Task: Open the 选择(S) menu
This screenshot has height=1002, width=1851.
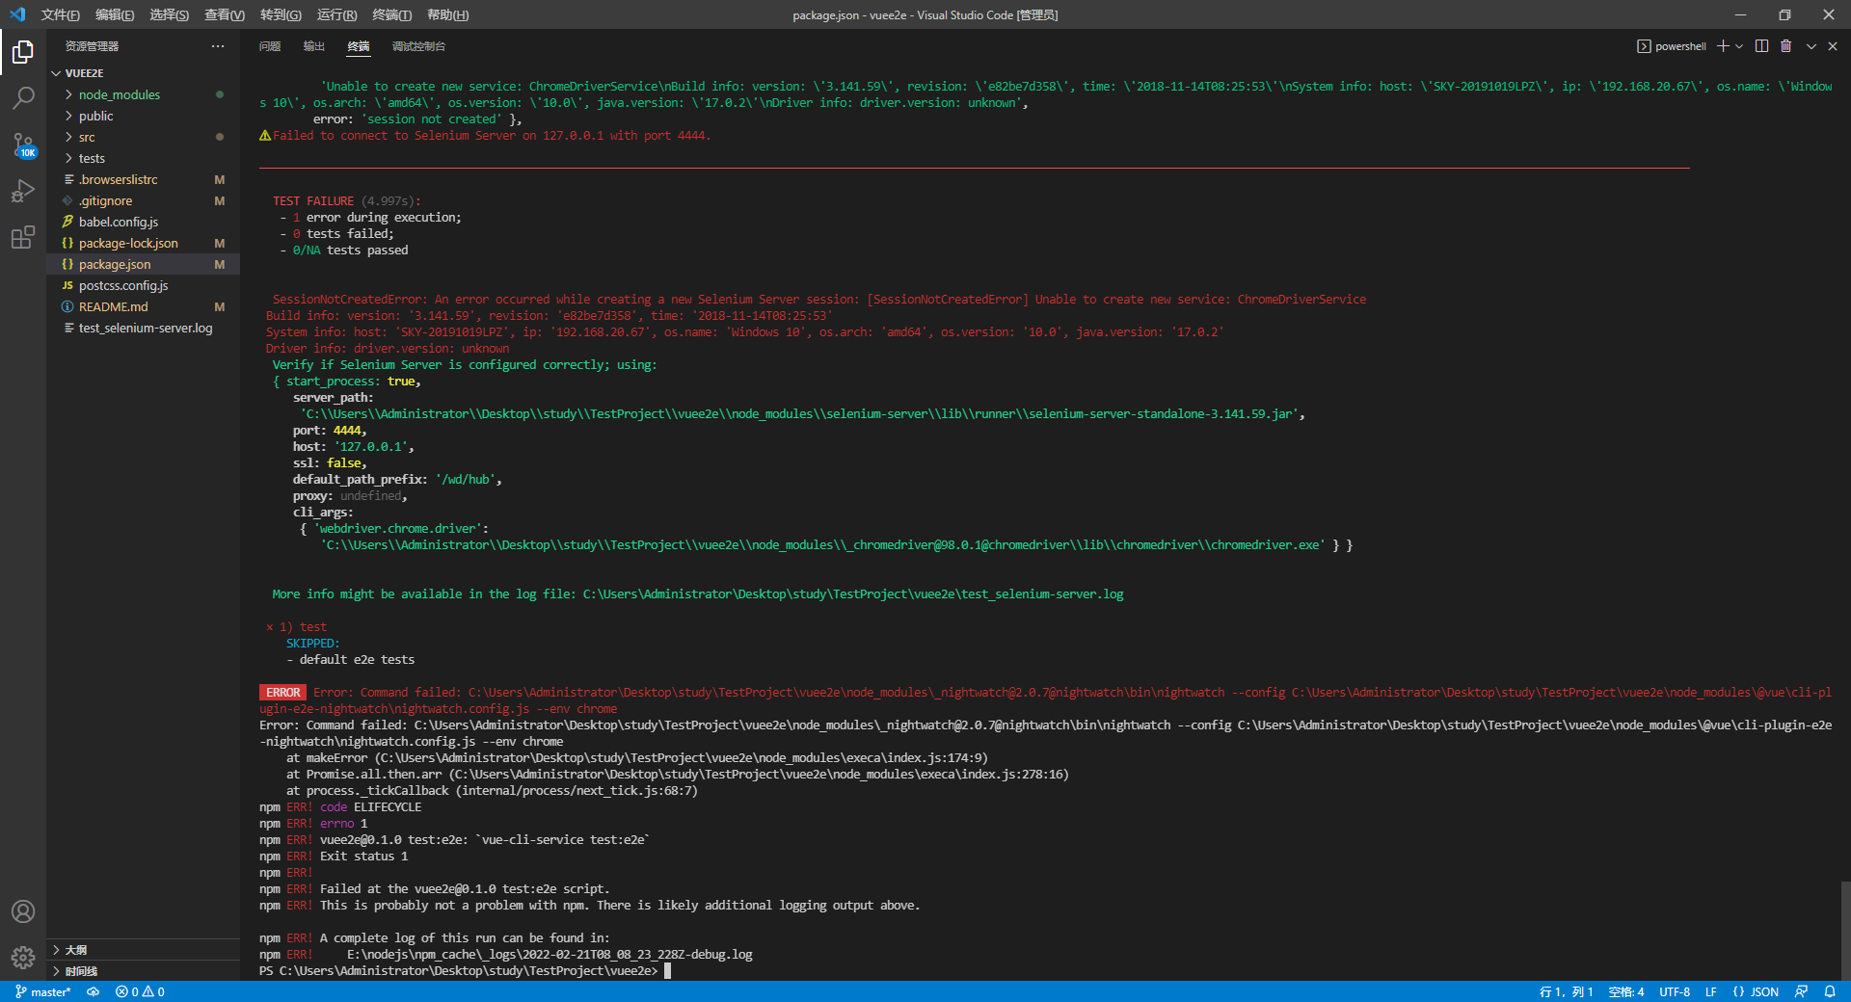Action: click(x=170, y=14)
